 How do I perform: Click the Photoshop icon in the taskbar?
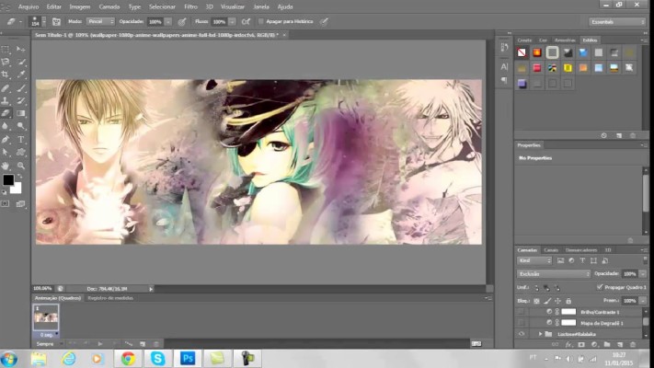[188, 358]
